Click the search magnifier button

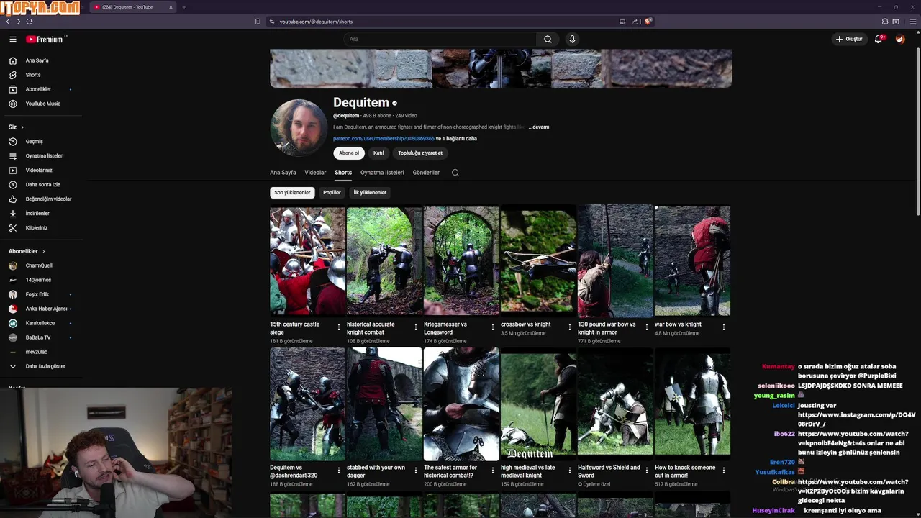(548, 40)
